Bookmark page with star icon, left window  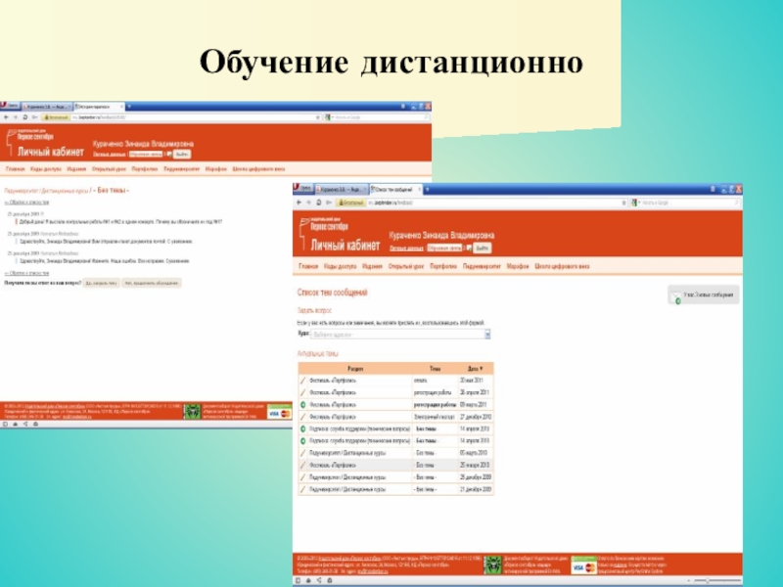coord(318,117)
